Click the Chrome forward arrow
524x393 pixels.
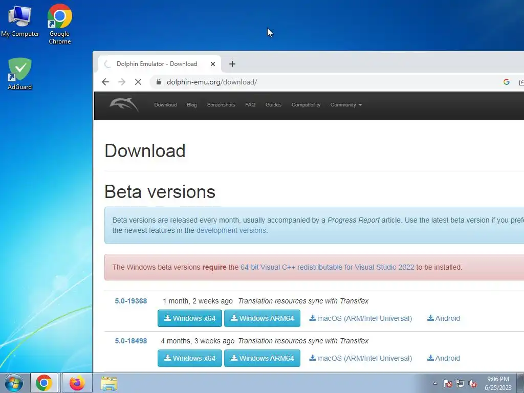122,82
